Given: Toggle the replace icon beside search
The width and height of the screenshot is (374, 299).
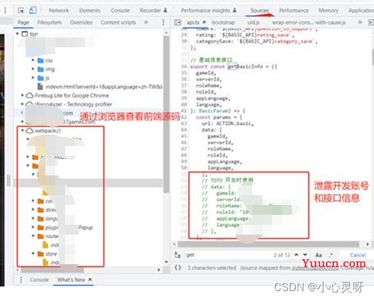Looking at the screenshot, I should 177,255.
